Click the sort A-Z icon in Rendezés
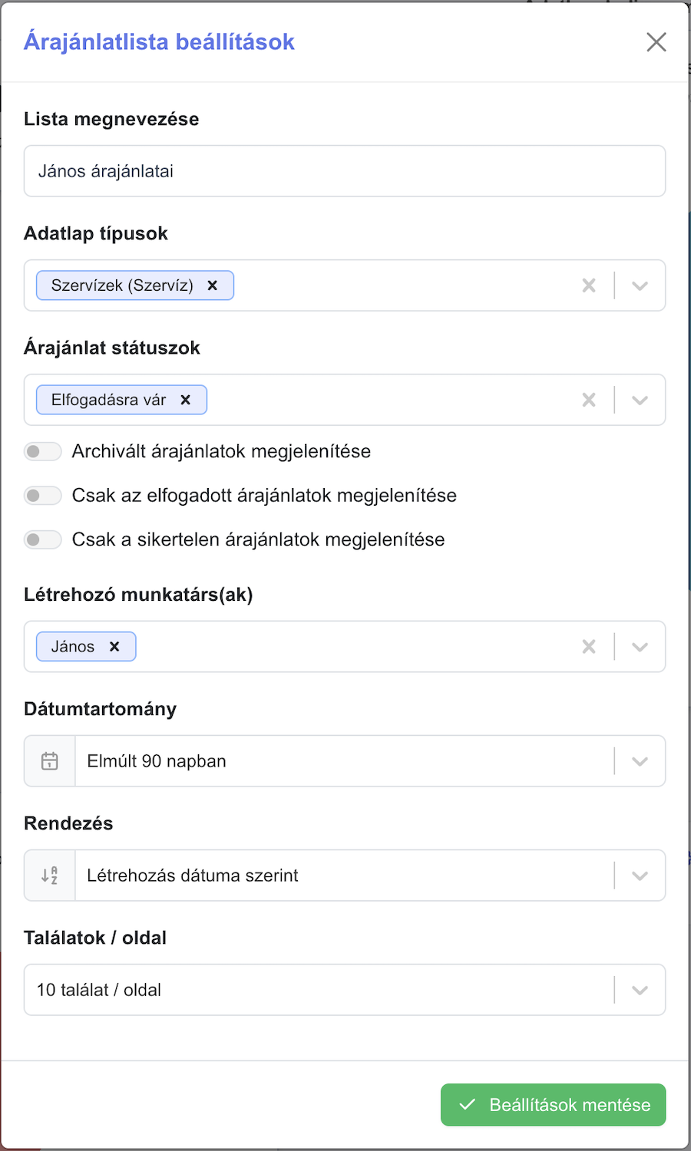This screenshot has width=691, height=1151. coord(50,876)
